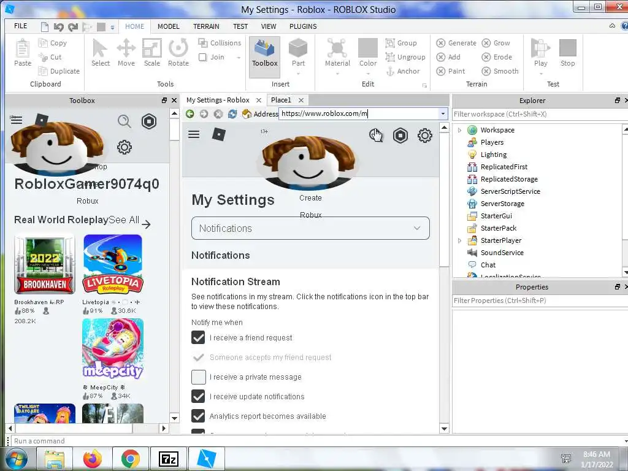This screenshot has height=471, width=628.
Task: Pick the Rotate tool
Action: point(178,53)
